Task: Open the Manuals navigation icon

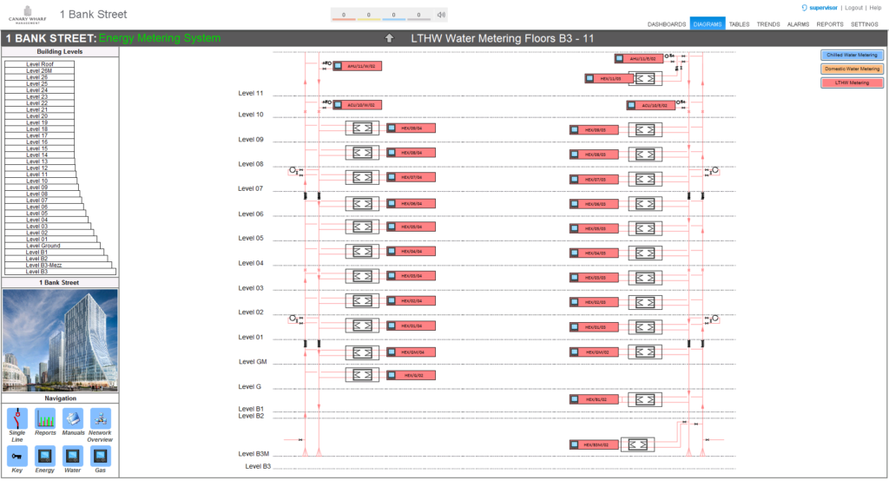Action: coord(73,418)
